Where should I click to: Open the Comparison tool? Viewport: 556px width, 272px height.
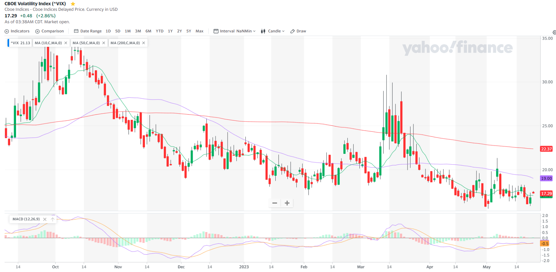click(x=49, y=31)
